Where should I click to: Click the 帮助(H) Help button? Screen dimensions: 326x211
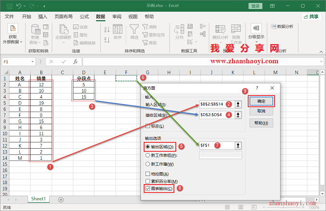pos(261,123)
